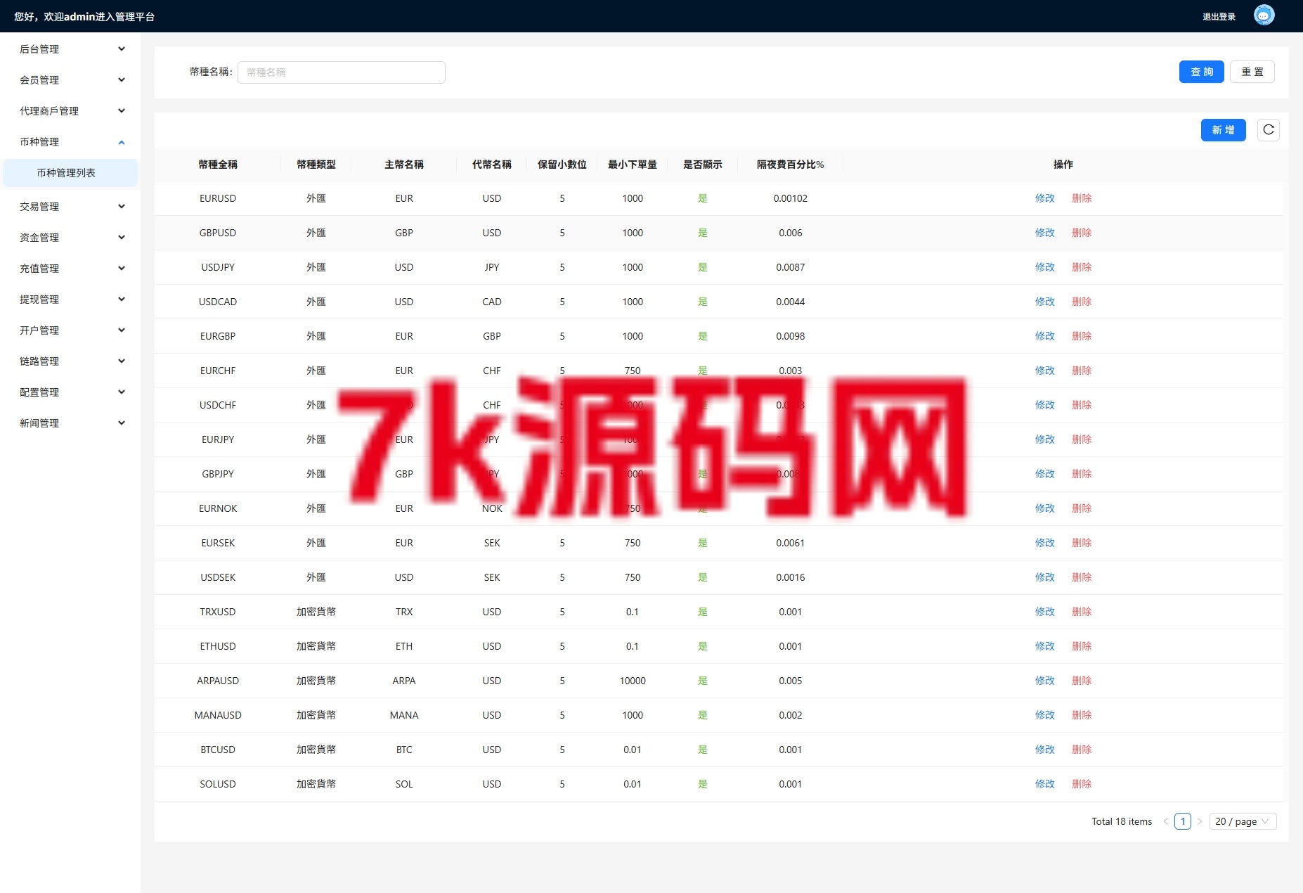This screenshot has height=893, width=1303.
Task: Click 刪除 for SOLUSD row
Action: coord(1082,784)
